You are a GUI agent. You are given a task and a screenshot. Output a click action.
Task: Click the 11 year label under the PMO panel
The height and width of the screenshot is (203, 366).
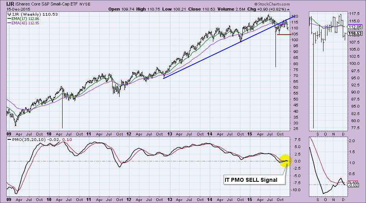coord(89,200)
